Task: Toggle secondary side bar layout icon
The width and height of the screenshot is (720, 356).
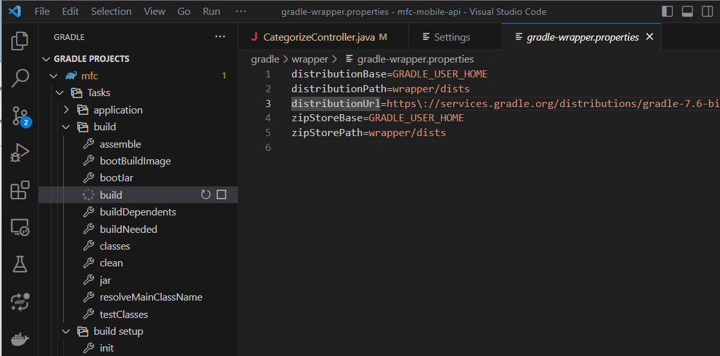Action: [708, 12]
